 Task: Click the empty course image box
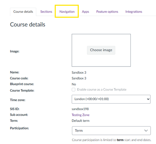pyautogui.click(x=101, y=50)
